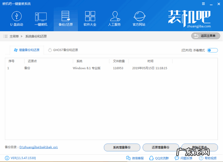The image size is (223, 162).
Task: Switch to the 增量备份和还原 tab
Action: click(27, 50)
